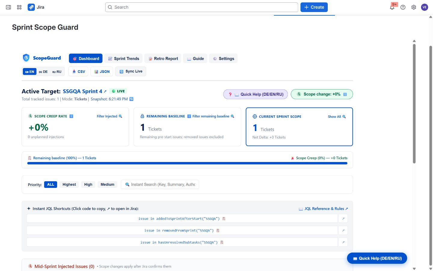Open Jira settings gear icon

click(414, 7)
